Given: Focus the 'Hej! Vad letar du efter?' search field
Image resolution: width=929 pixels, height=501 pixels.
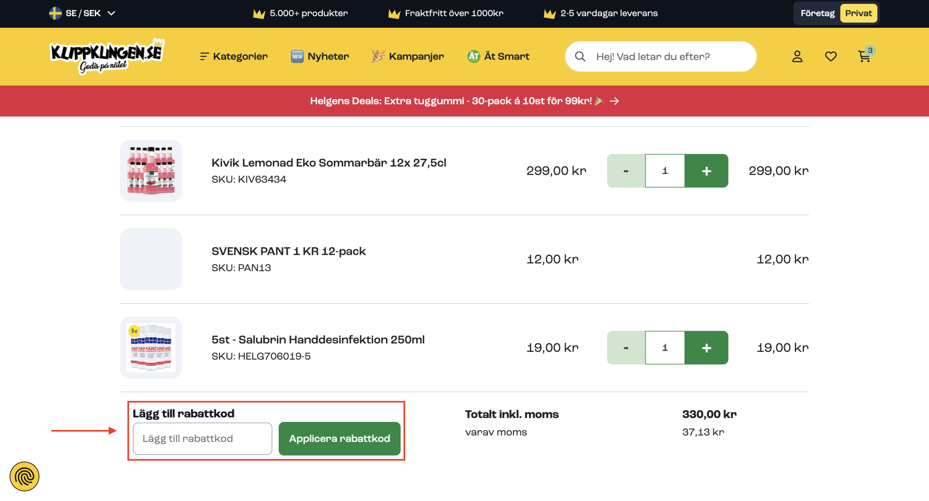Looking at the screenshot, I should coord(660,57).
